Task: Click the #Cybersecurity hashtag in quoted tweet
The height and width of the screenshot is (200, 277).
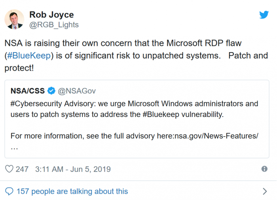Action: 36,104
